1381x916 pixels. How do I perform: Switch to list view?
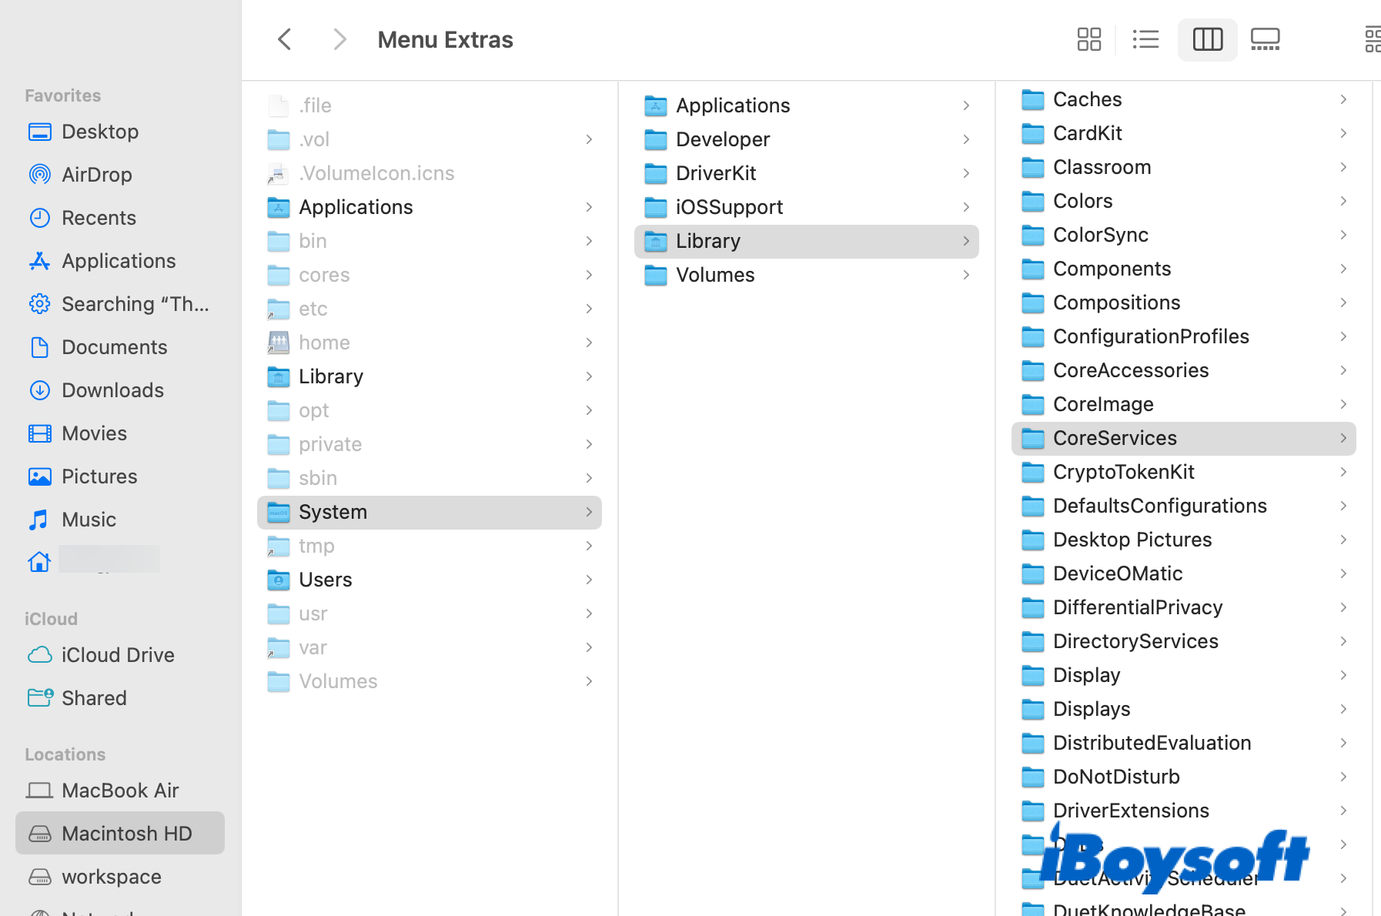[x=1145, y=39]
